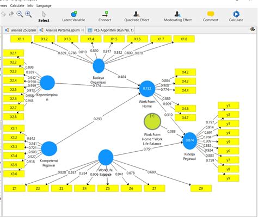Select the Work Life Balance latent circle

click(x=106, y=157)
